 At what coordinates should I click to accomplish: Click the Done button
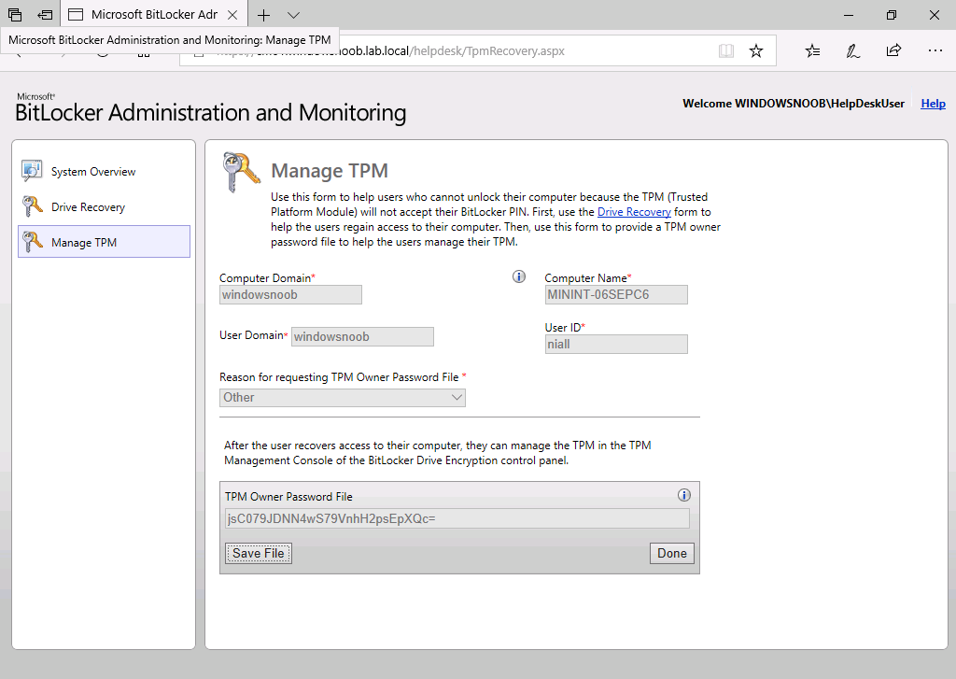point(672,553)
